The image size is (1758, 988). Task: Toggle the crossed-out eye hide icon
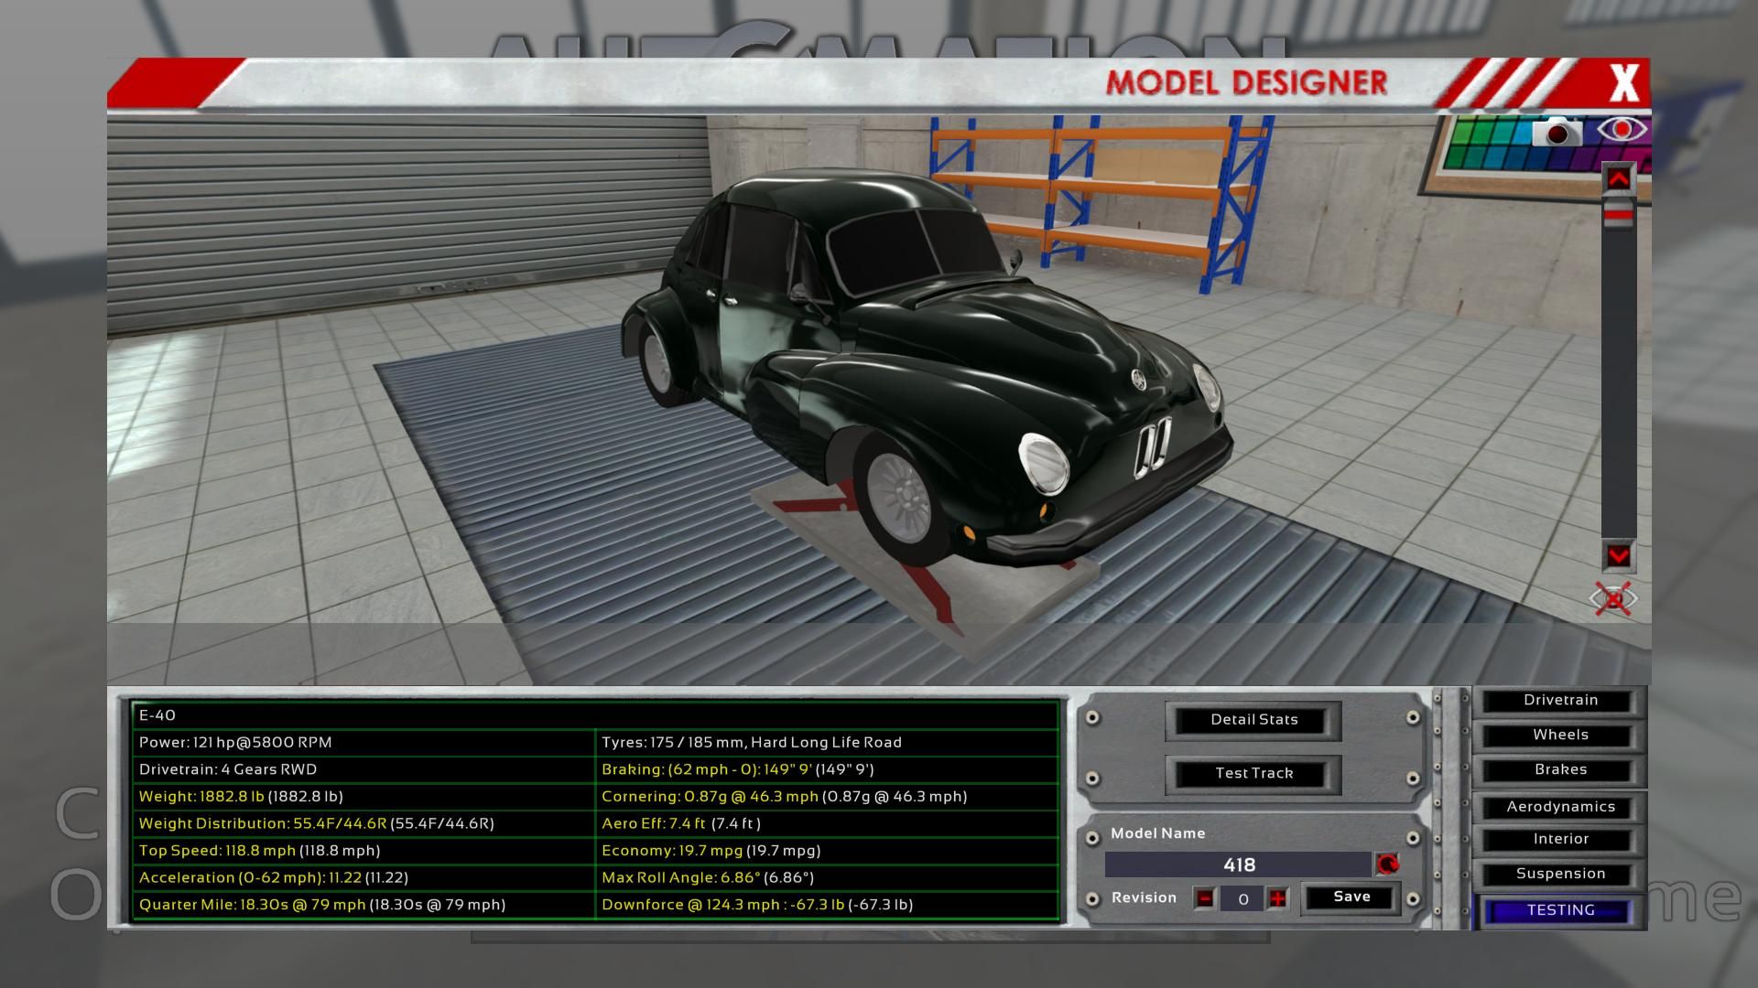click(1613, 599)
